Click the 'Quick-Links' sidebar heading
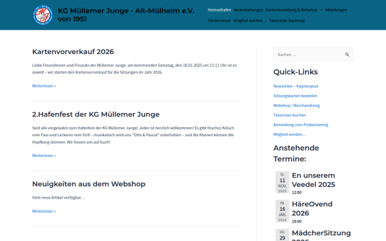 click(x=295, y=72)
